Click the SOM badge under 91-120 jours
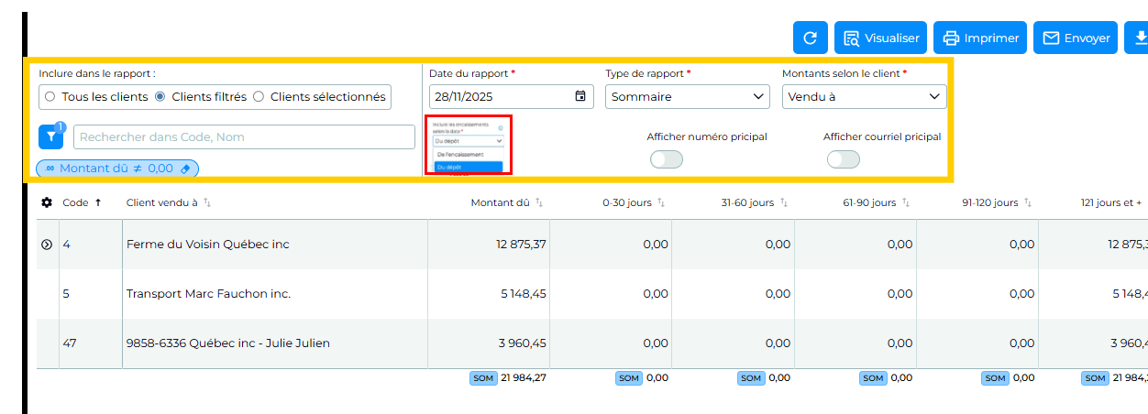Viewport: 1148px width, 414px height. pos(995,377)
